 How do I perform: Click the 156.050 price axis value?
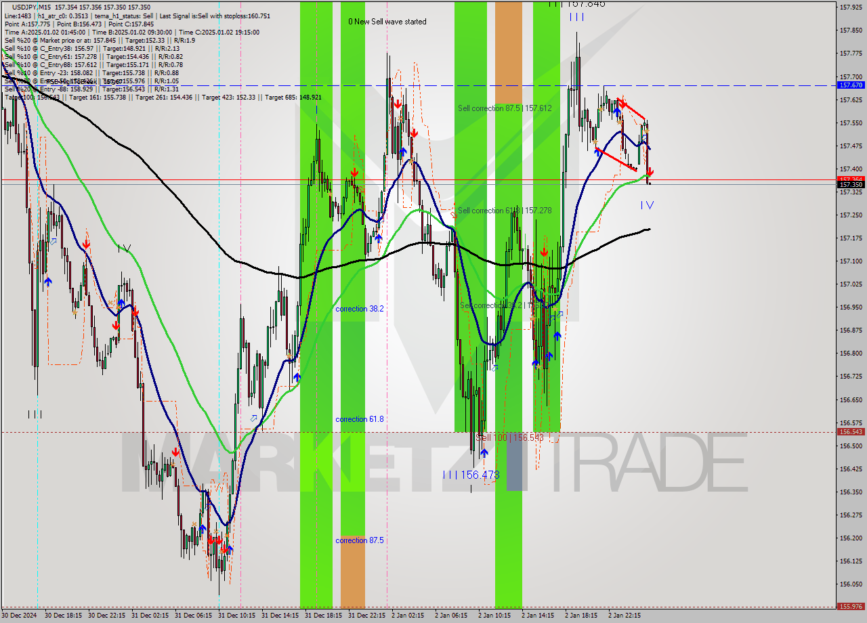pyautogui.click(x=851, y=584)
